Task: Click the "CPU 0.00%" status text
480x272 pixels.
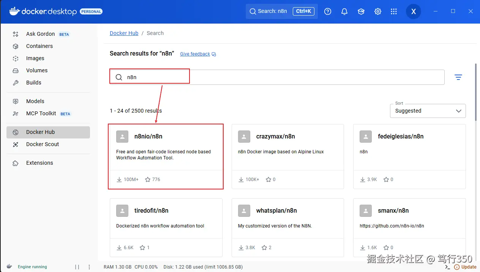Action: click(146, 267)
